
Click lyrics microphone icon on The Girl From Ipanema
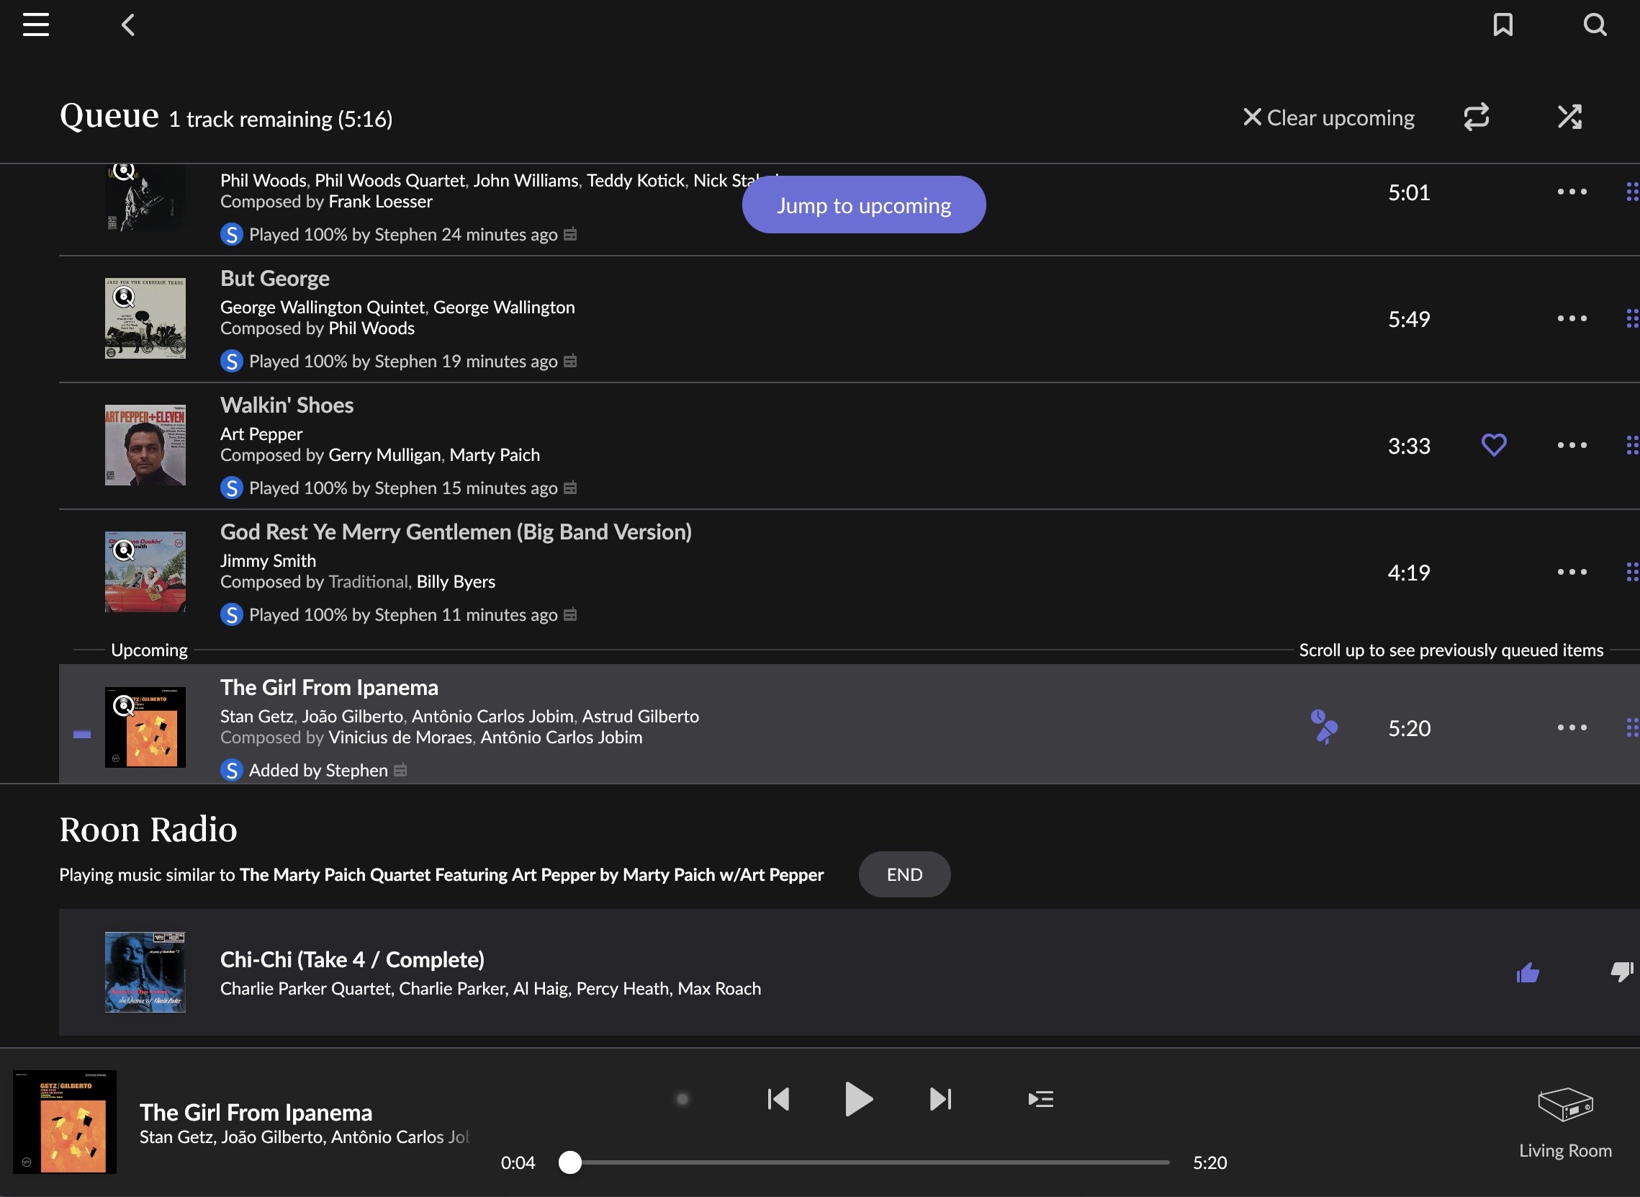click(1323, 727)
